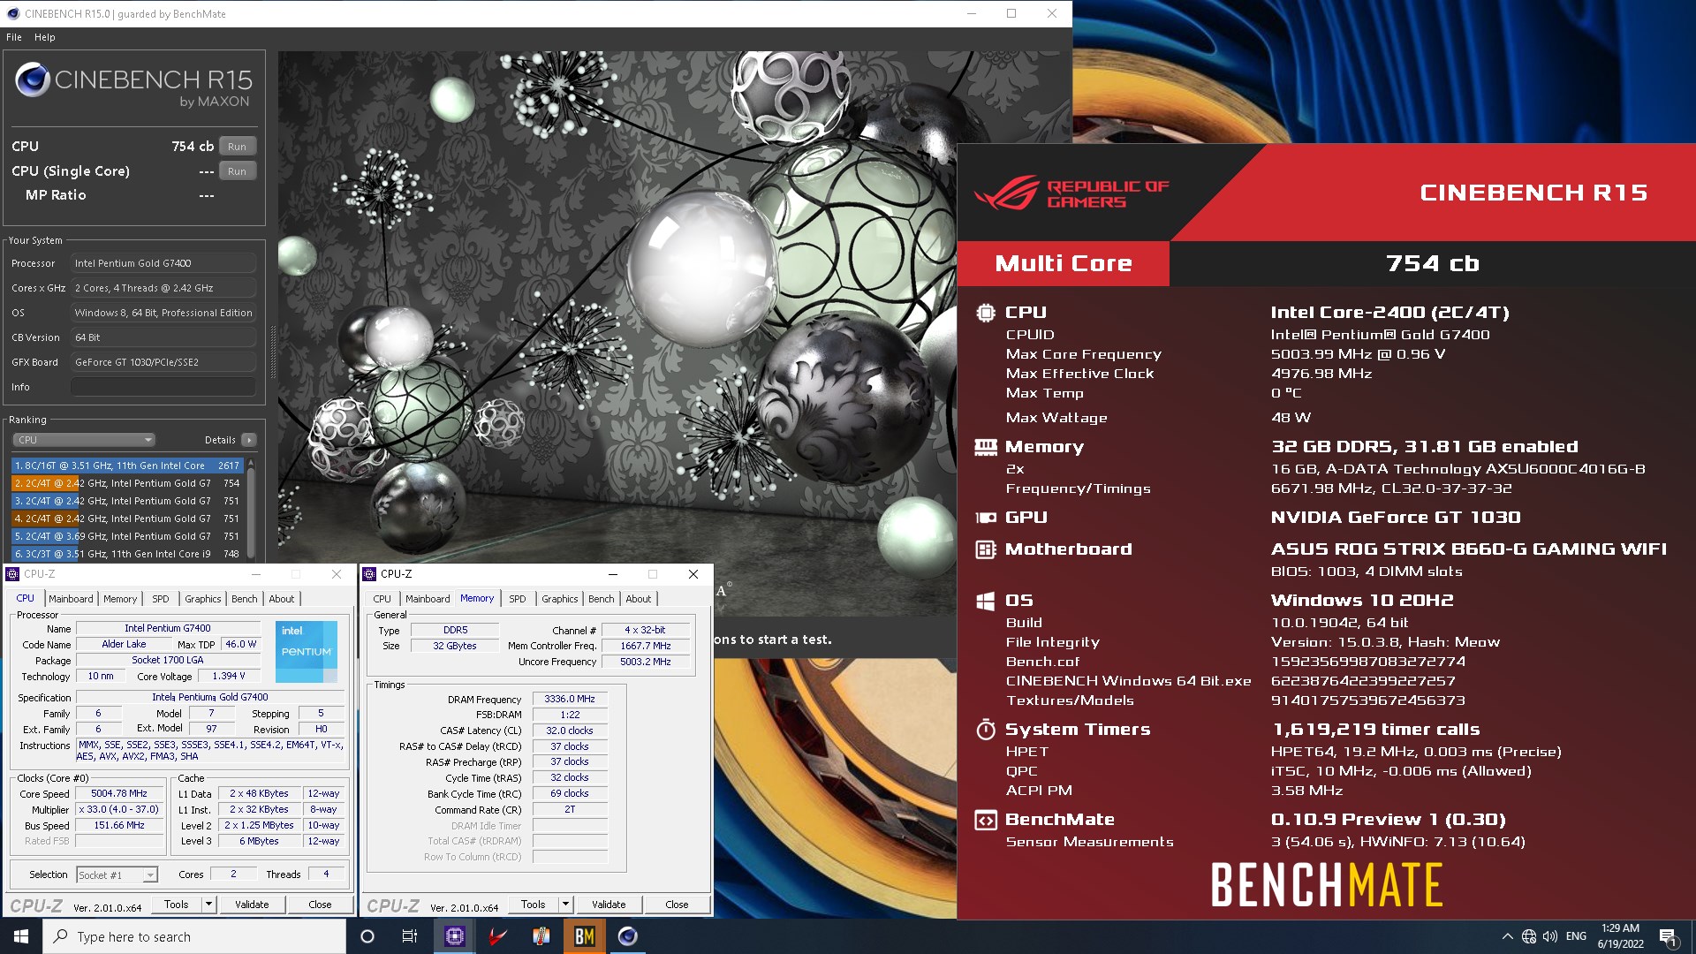Click the Processor field Intel Pentium Gold G7400
Viewport: 1696px width, 954px height.
coord(163,263)
